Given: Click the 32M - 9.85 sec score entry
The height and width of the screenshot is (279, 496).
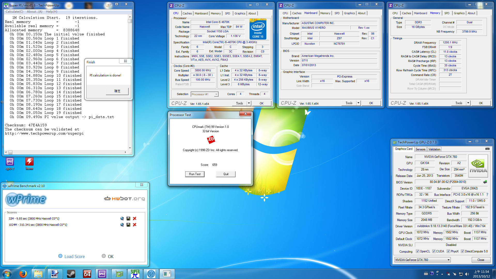Looking at the screenshot, I should (34, 219).
